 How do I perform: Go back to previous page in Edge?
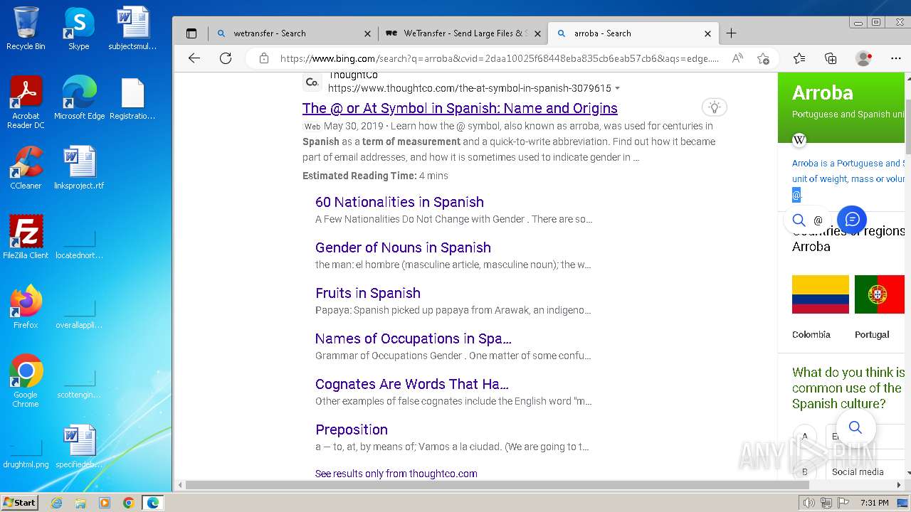click(194, 58)
